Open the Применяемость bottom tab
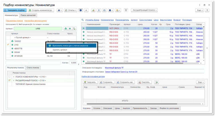This screenshot has width=215, height=116. tap(140, 108)
